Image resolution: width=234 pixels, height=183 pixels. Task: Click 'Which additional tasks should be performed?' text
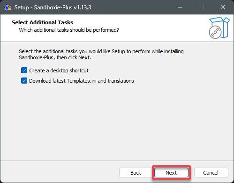[x=69, y=30]
